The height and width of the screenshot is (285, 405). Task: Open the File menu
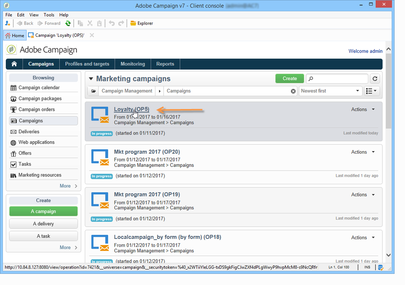[x=9, y=15]
